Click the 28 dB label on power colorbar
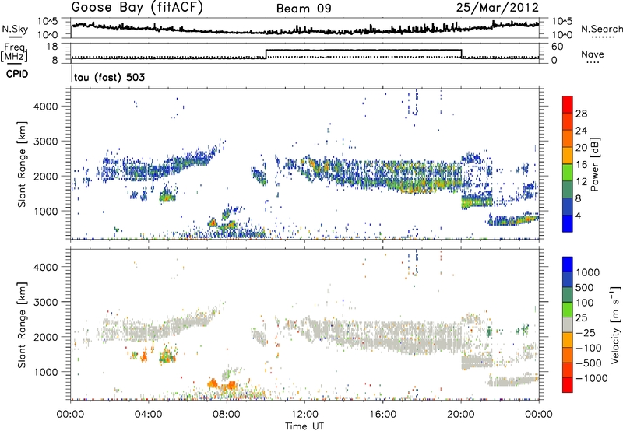The image size is (623, 431). [581, 114]
